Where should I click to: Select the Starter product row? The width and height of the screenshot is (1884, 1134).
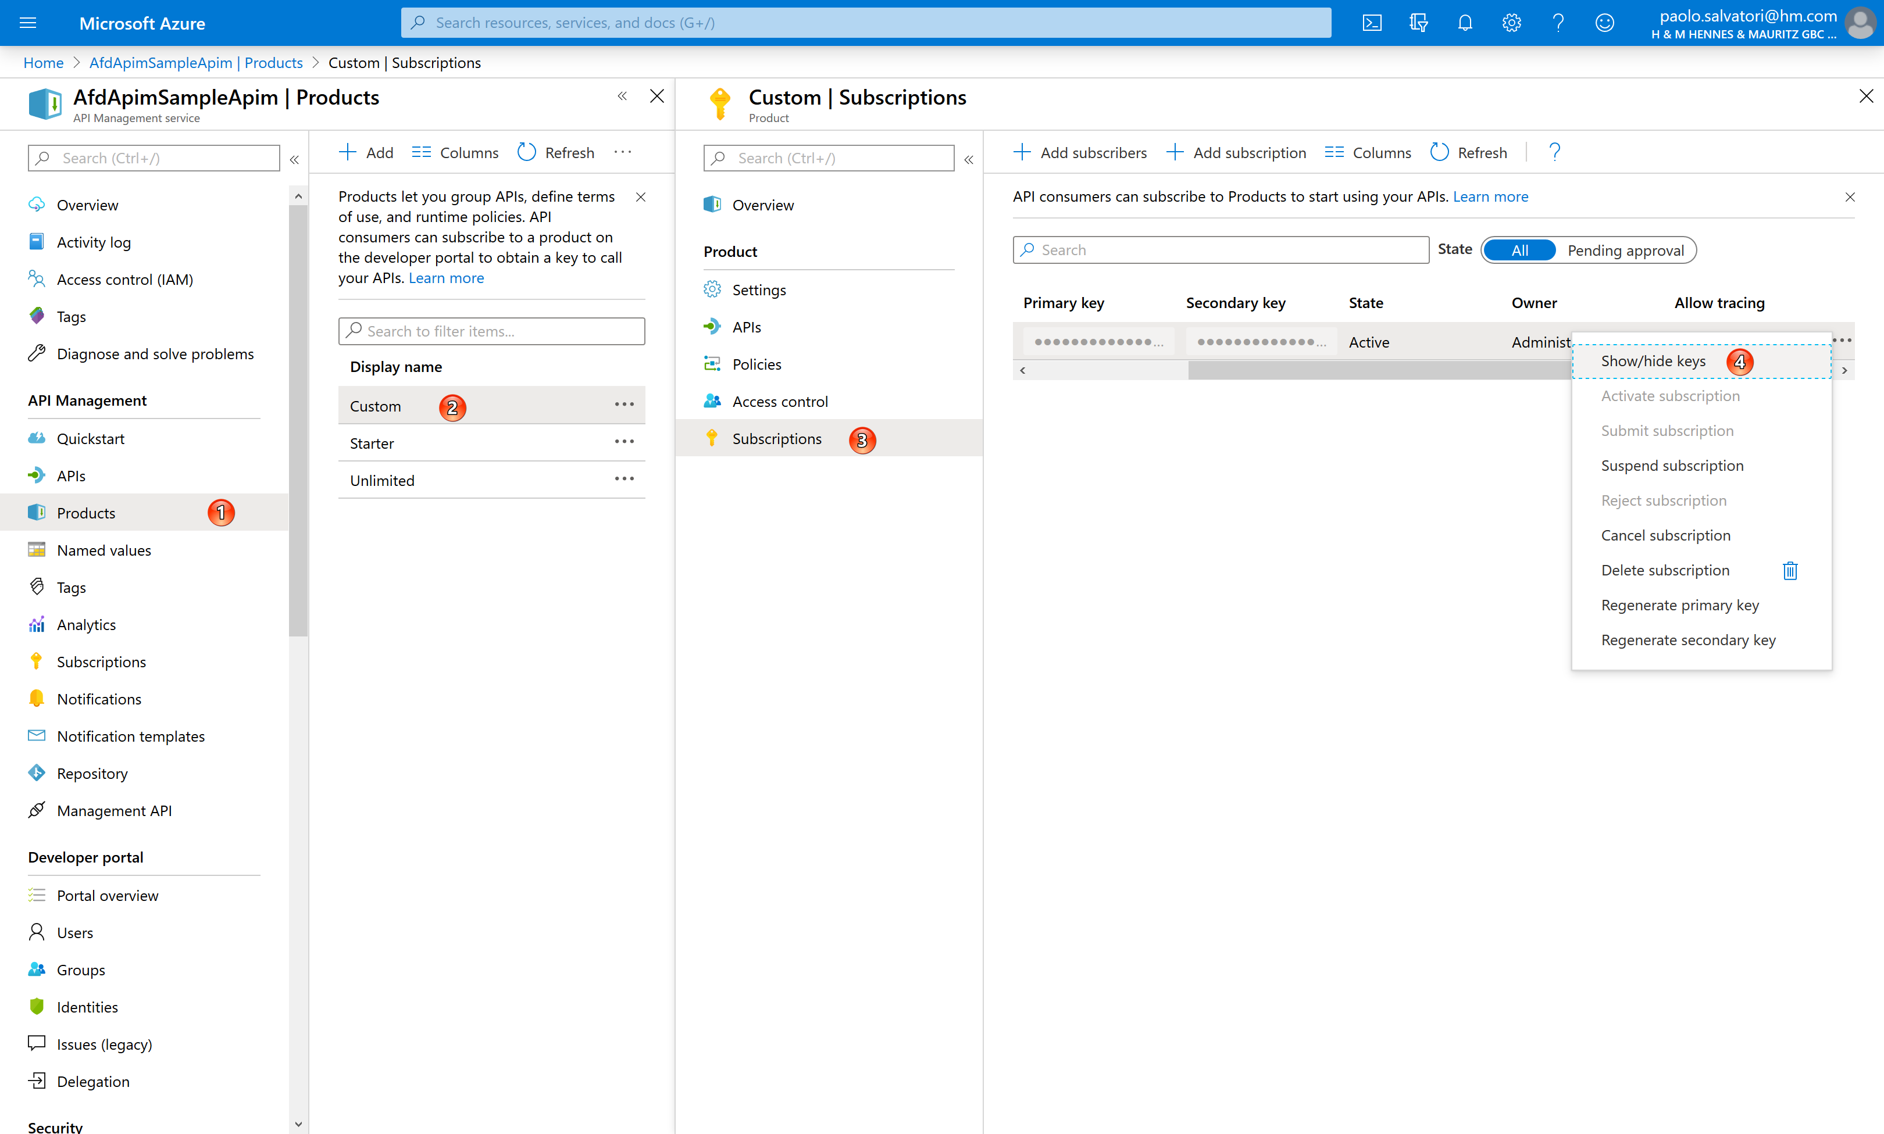(491, 443)
